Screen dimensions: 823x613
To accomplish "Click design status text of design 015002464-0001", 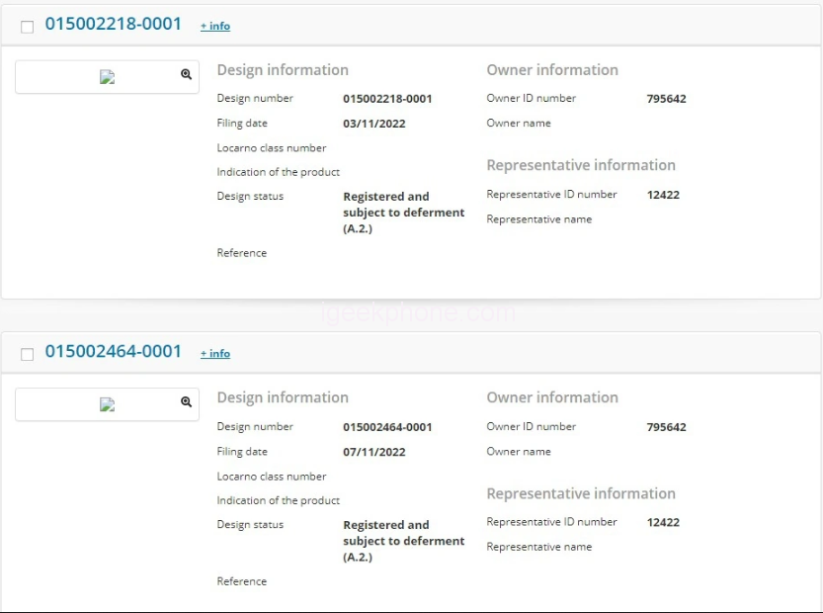I will click(403, 541).
